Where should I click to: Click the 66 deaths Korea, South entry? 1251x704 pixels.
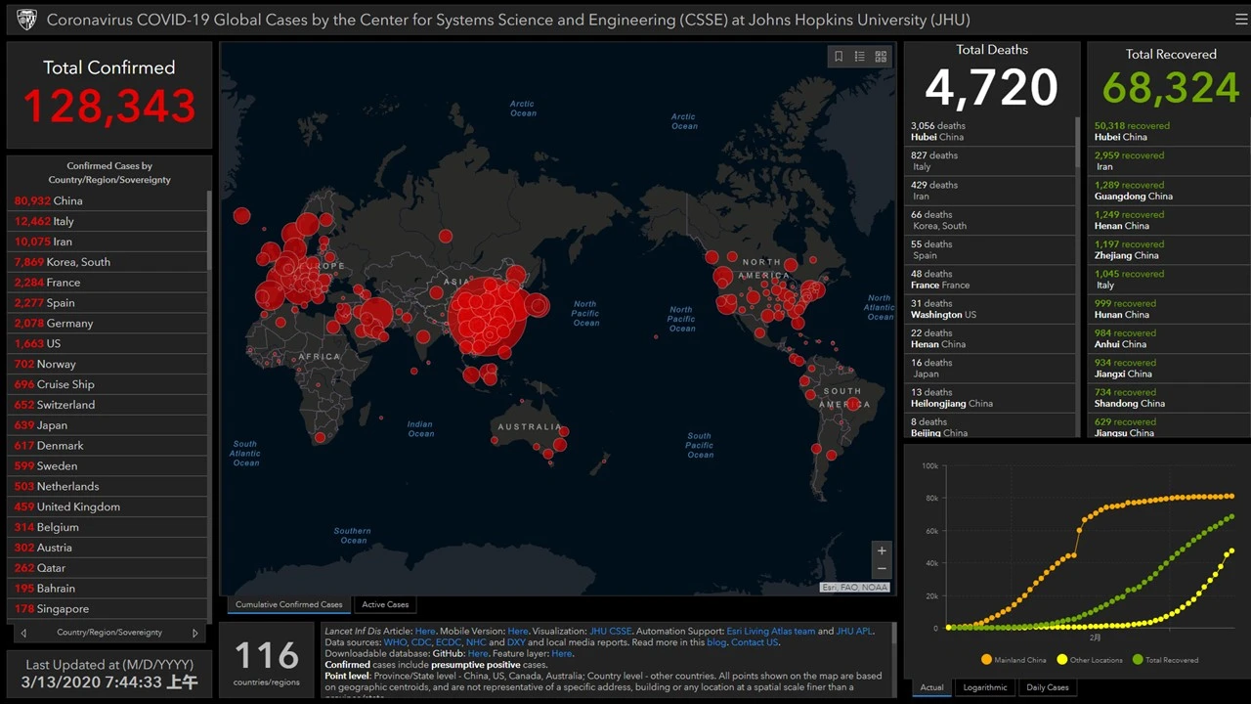pyautogui.click(x=990, y=220)
